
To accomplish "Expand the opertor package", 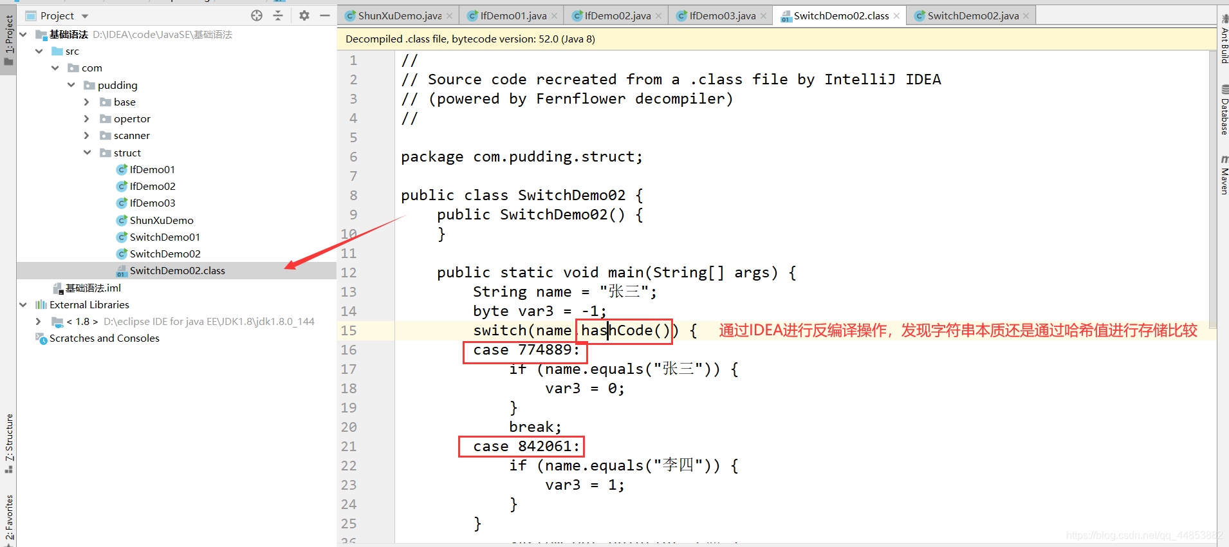I will (x=87, y=118).
